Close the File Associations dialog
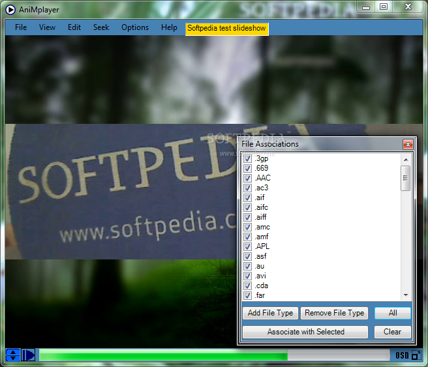The width and height of the screenshot is (428, 367). 408,144
